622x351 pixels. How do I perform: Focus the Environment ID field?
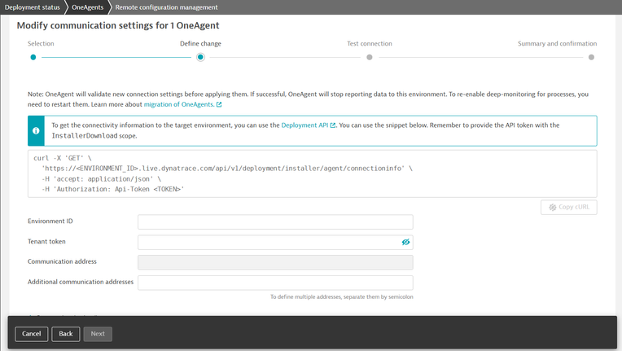tap(275, 222)
